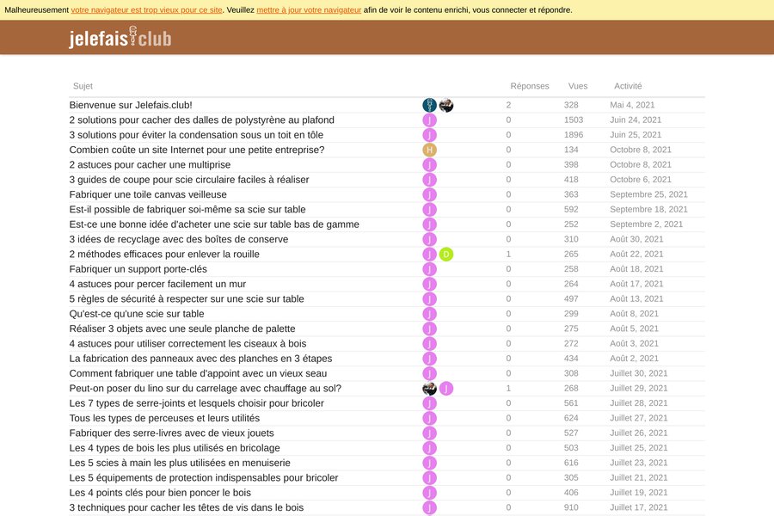The width and height of the screenshot is (774, 516).
Task: Open topic about condensation sous un toit en tôle
Action: click(x=196, y=135)
